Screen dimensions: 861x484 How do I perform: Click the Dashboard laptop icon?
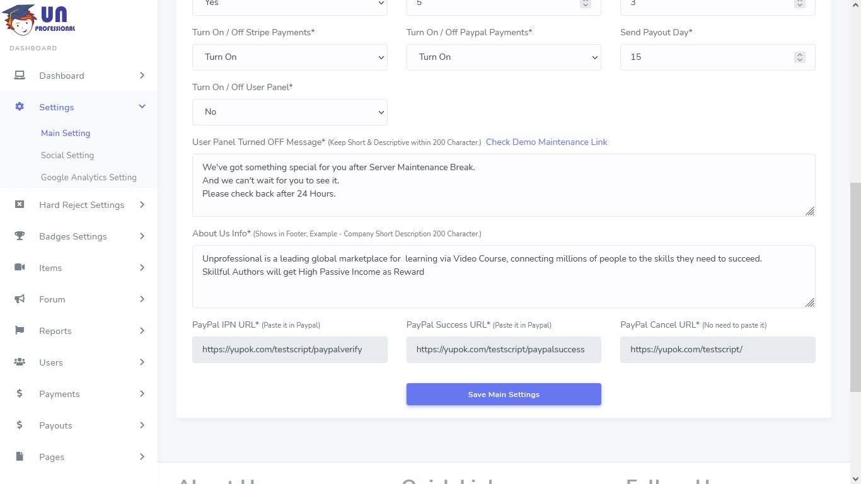(x=20, y=76)
